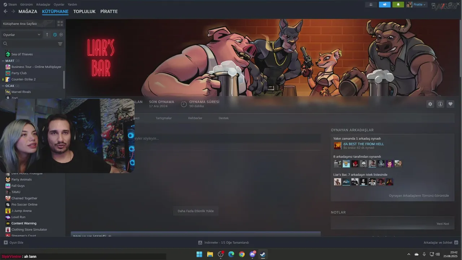Click the activity status input field
Viewport: 462px width, 260px height.
point(227,138)
